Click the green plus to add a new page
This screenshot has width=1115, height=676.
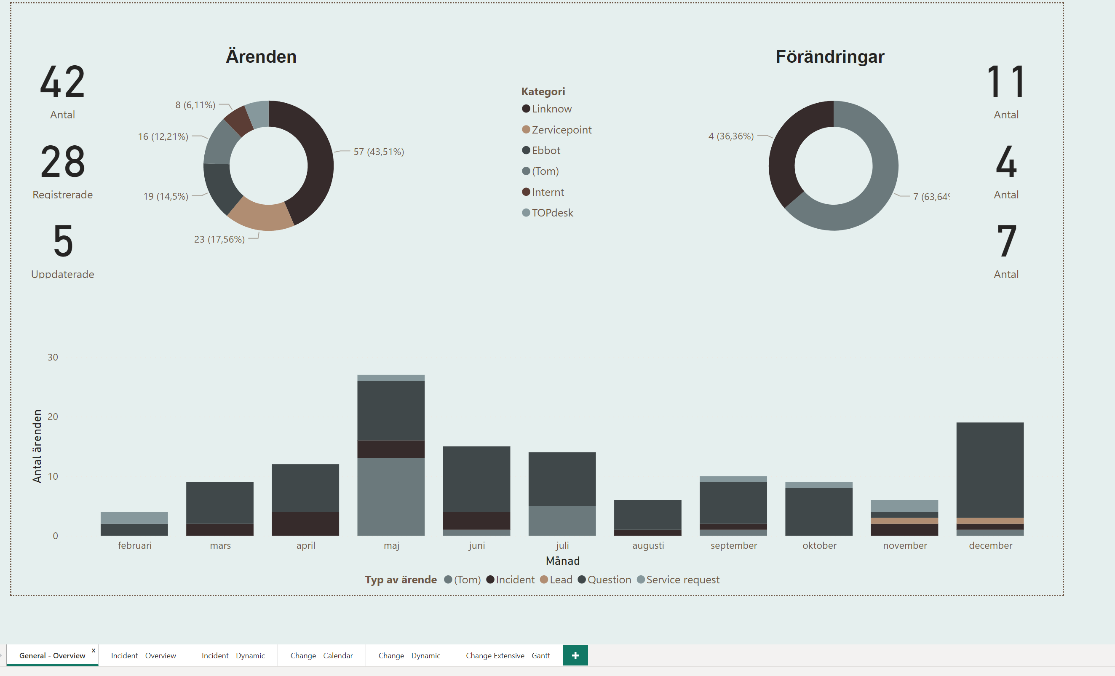pos(575,655)
